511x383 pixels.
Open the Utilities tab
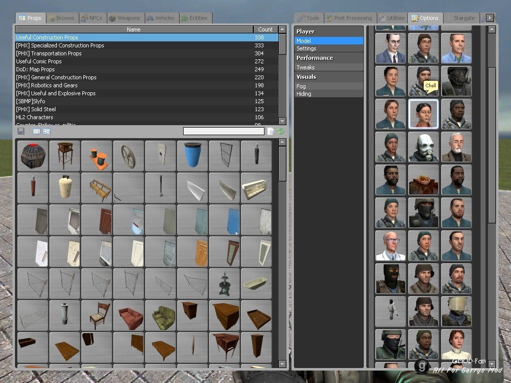(x=392, y=18)
